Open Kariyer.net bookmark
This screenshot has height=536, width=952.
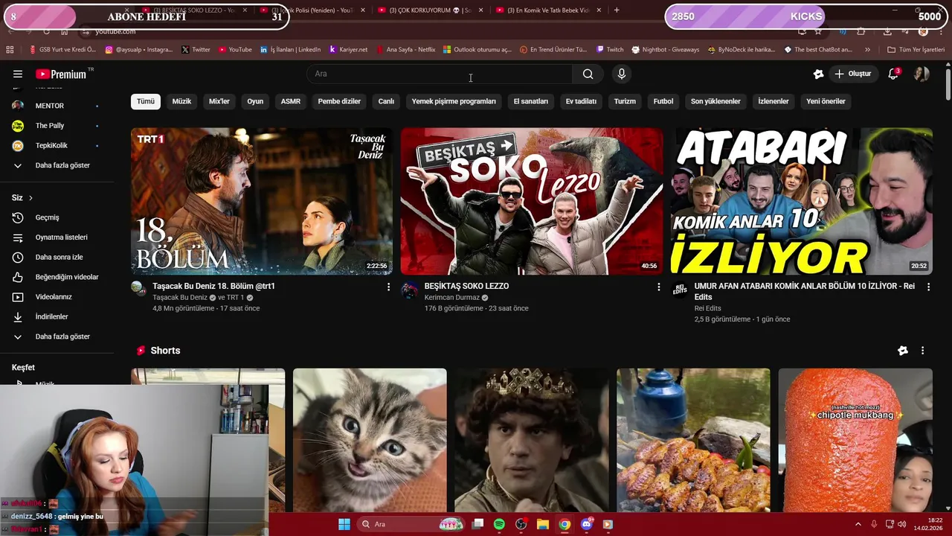(x=348, y=49)
